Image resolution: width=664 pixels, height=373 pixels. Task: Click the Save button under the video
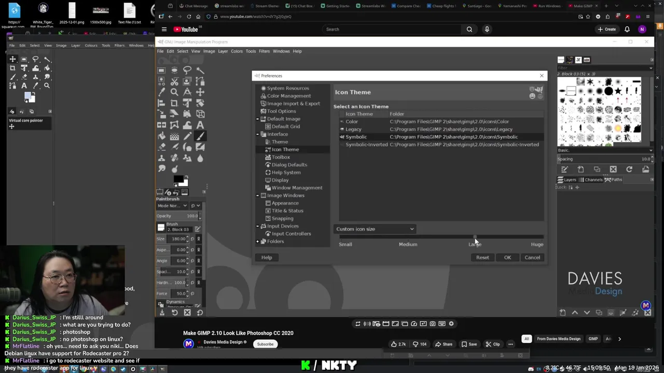(x=469, y=344)
